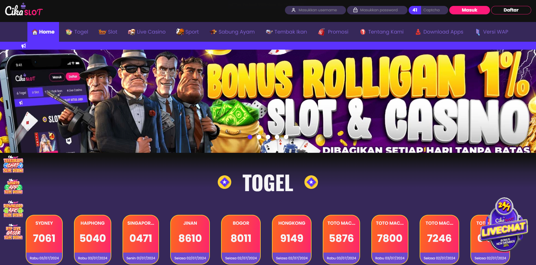The image size is (536, 265).
Task: Select the first banner carousel dot
Action: tap(250, 137)
